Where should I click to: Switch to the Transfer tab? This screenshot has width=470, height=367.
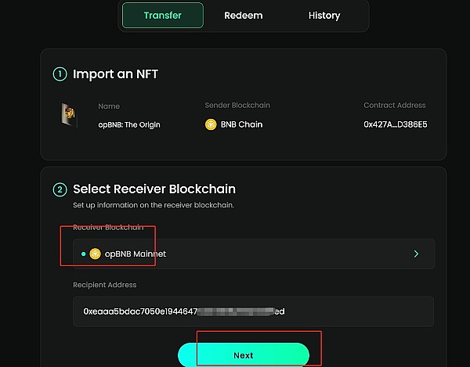[162, 16]
